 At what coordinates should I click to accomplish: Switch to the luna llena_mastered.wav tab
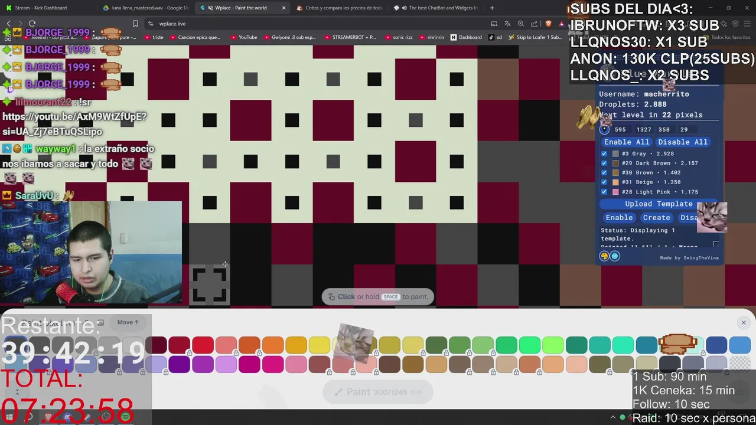145,8
